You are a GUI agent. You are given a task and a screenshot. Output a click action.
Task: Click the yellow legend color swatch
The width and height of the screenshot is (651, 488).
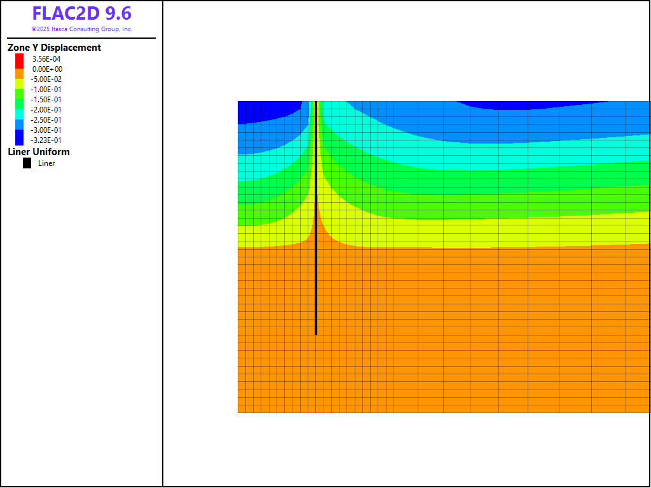click(x=19, y=83)
